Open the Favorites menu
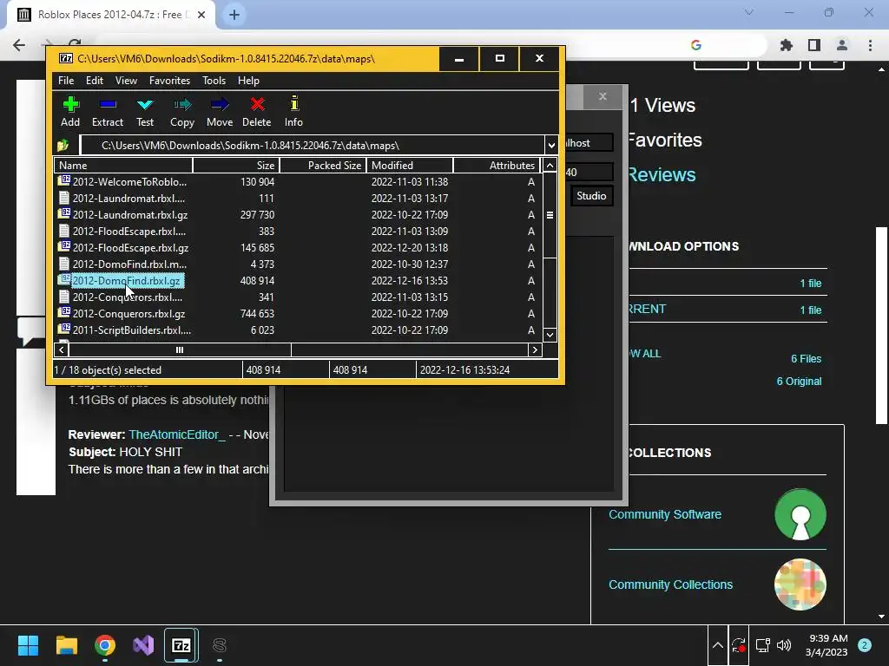 [169, 81]
